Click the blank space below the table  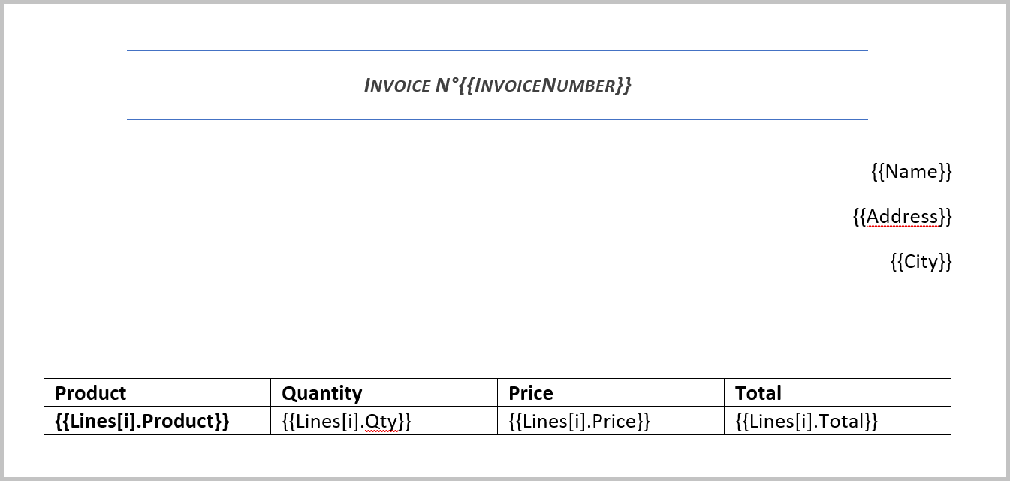tap(496, 458)
